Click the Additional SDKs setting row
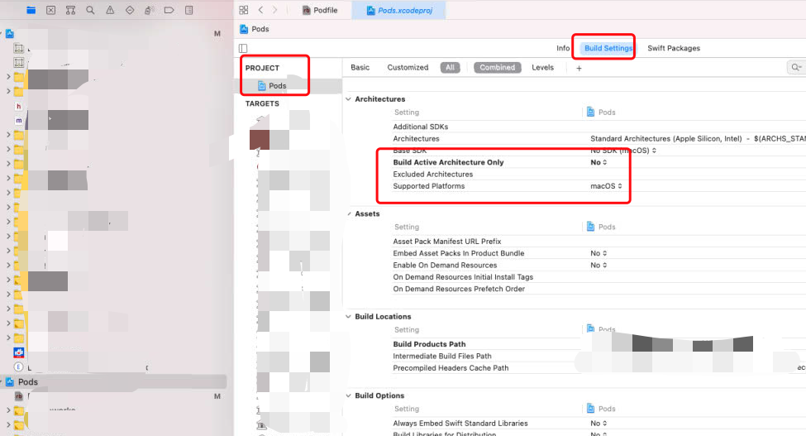Viewport: 806px width, 436px height. click(x=421, y=127)
